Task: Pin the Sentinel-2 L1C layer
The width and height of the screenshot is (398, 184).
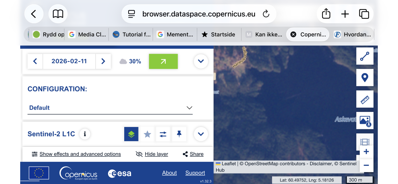Action: coord(179,134)
